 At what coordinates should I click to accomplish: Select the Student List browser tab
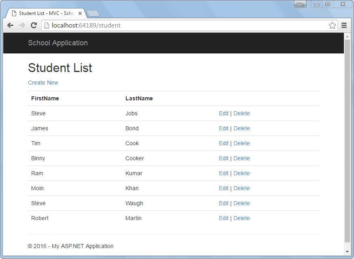pos(45,13)
